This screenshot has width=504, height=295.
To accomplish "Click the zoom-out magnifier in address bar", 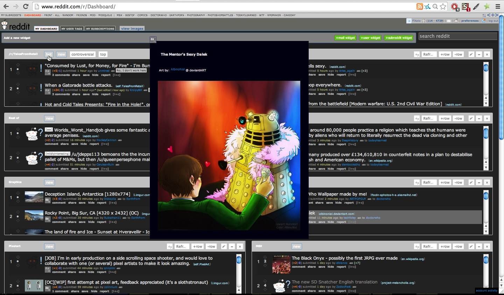I will [x=435, y=6].
